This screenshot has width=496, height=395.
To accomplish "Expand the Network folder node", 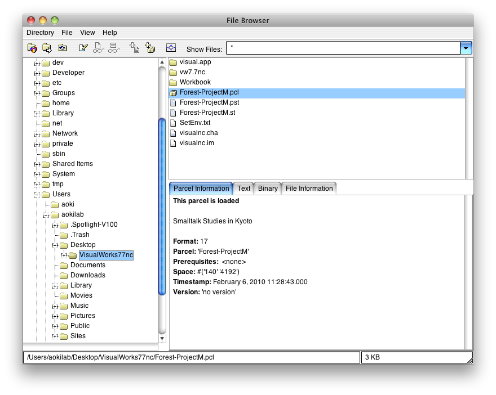I will 37,133.
